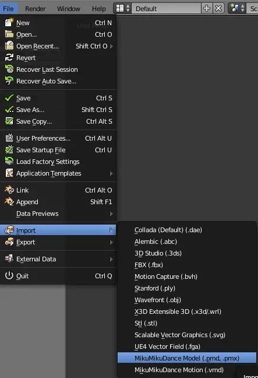The image size is (258, 378).
Task: Select 3D Studio (.3ds) import
Action: pos(187,253)
